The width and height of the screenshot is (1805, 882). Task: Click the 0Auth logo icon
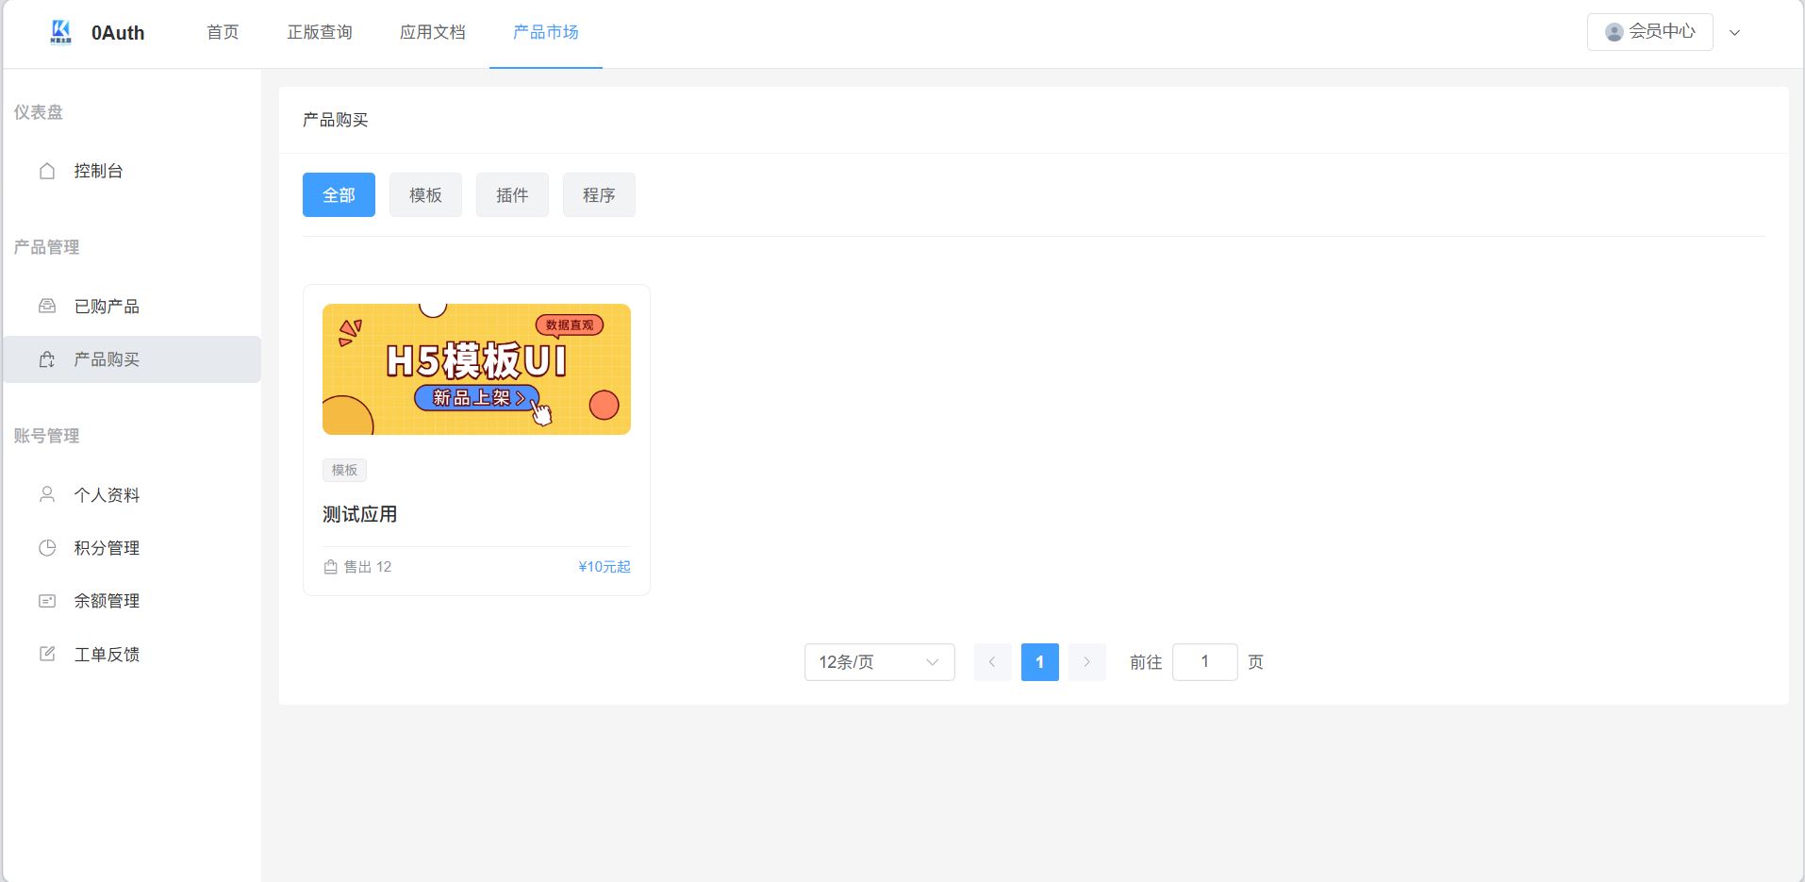[61, 33]
